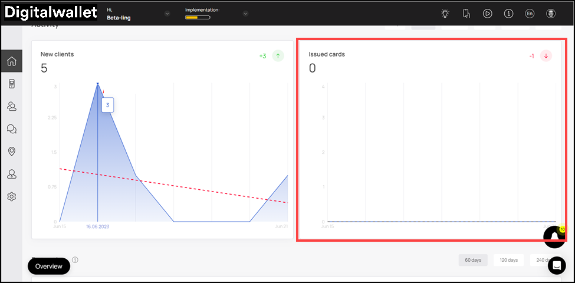
Task: Open the info circle icon in header
Action: [508, 14]
